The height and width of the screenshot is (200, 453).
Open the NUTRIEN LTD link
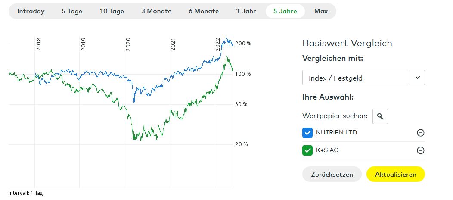tap(337, 133)
